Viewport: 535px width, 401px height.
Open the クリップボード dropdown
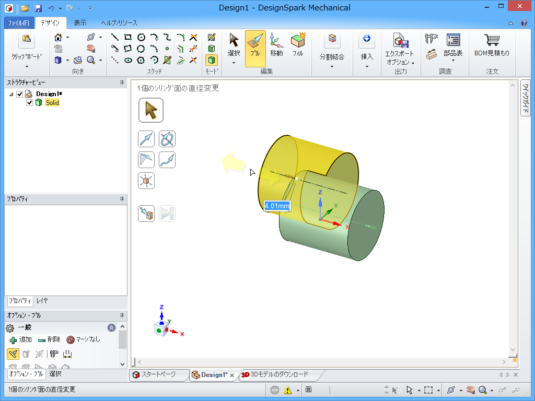pyautogui.click(x=27, y=66)
